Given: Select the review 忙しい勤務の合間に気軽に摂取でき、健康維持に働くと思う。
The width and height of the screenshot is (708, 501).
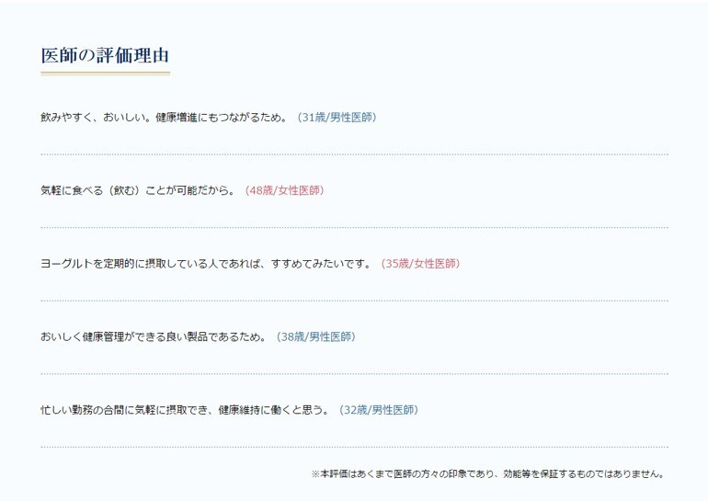Looking at the screenshot, I should tap(185, 410).
